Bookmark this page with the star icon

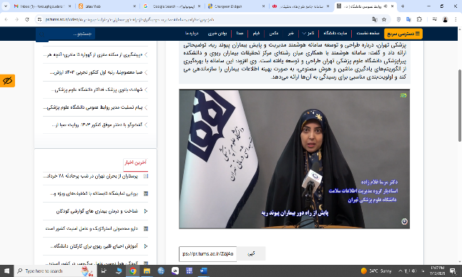(384, 19)
